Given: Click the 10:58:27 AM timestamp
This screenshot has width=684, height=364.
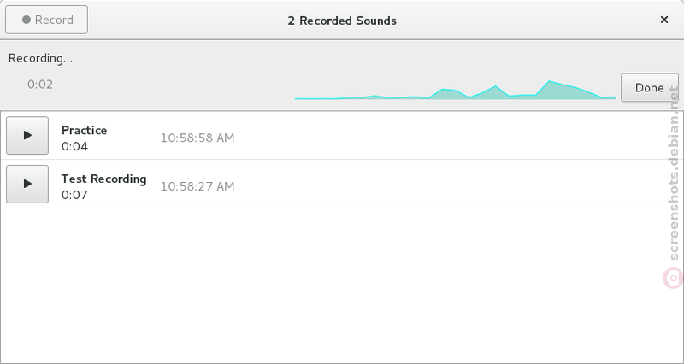Looking at the screenshot, I should tap(198, 186).
